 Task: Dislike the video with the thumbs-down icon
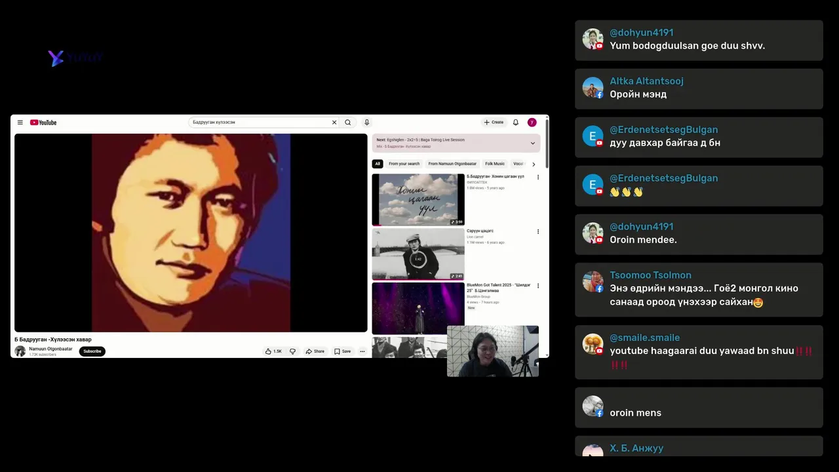(292, 351)
